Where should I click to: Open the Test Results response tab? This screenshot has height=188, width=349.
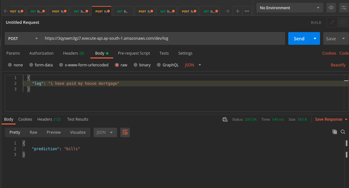[x=78, y=119]
